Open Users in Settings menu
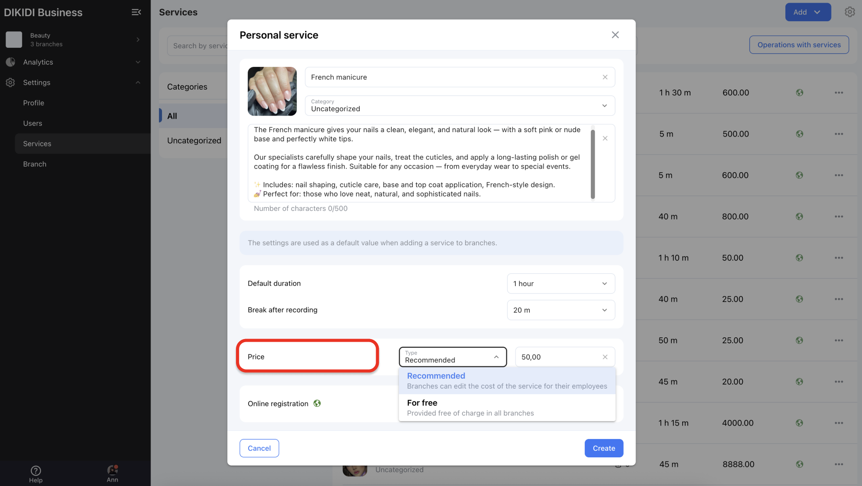The width and height of the screenshot is (862, 486). pyautogui.click(x=33, y=123)
